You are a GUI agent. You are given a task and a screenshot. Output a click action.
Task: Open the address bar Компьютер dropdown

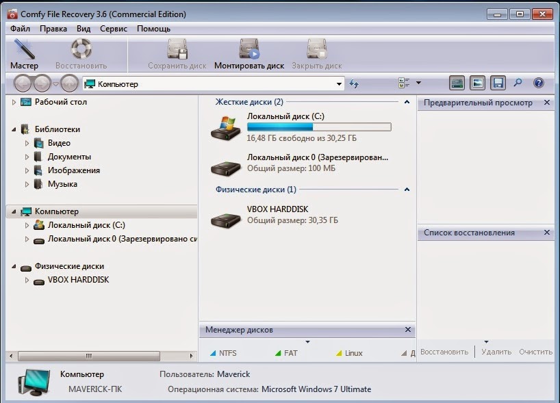[339, 84]
